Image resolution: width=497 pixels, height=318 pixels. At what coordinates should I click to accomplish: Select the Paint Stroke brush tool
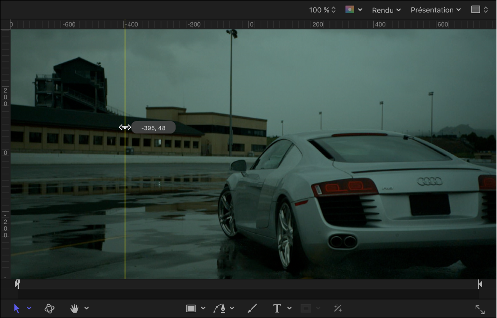pyautogui.click(x=252, y=309)
